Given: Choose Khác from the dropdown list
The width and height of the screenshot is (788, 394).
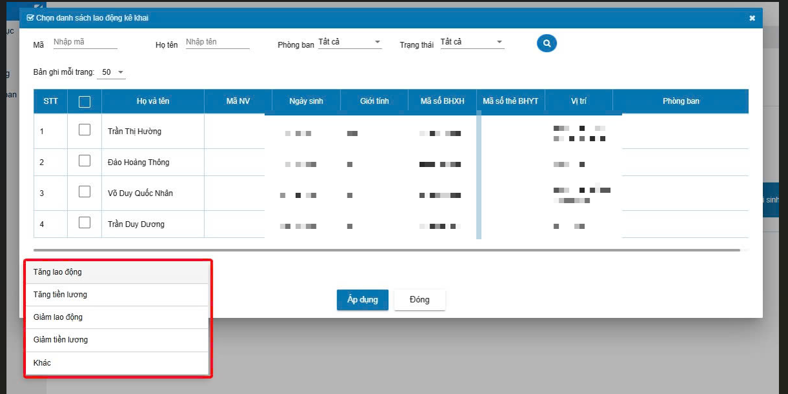Looking at the screenshot, I should pyautogui.click(x=117, y=363).
